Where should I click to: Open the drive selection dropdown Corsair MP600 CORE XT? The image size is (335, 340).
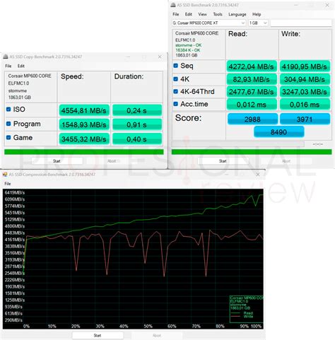point(208,23)
